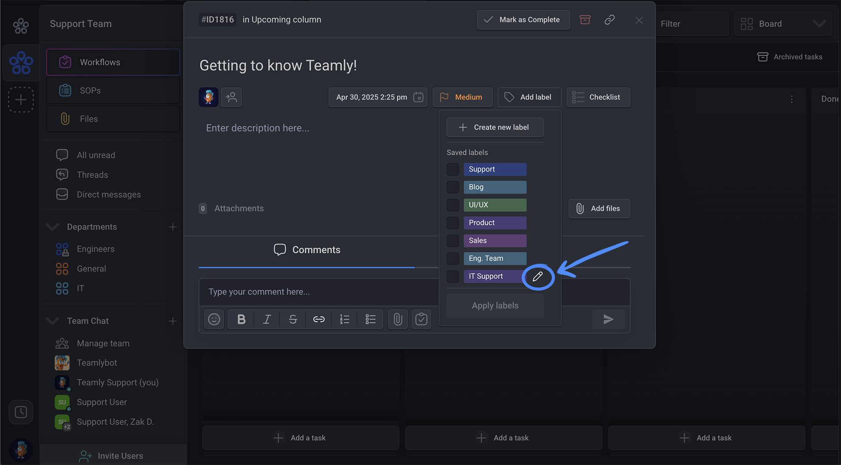Viewport: 841px width, 465px height.
Task: Open All unread messages
Action: coord(96,155)
